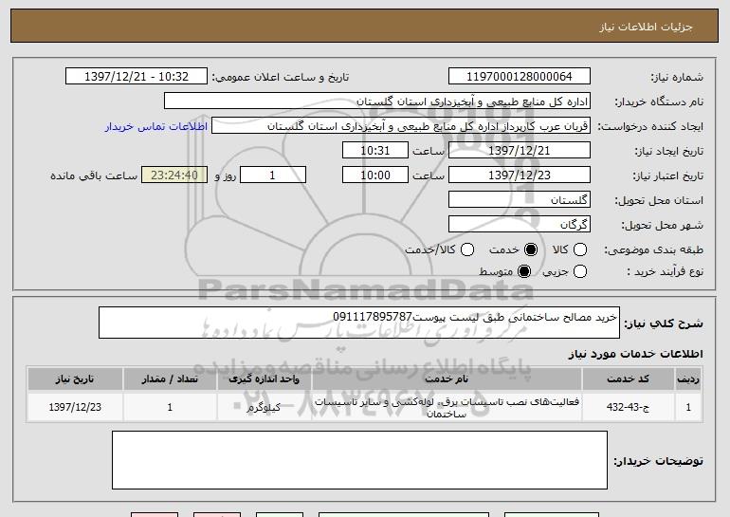The image size is (730, 517).
Task: Click واحد اندازه گیری column header
Action: pyautogui.click(x=264, y=379)
